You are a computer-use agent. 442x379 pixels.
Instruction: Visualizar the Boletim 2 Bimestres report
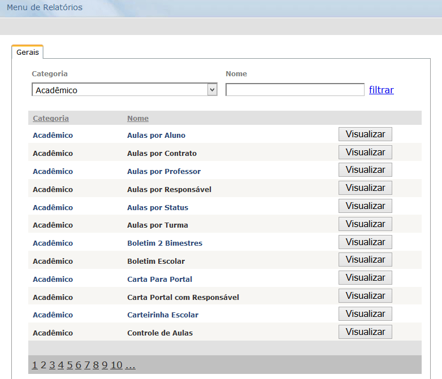coord(365,242)
